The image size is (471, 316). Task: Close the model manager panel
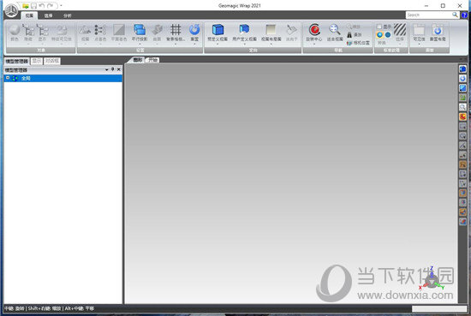tap(119, 69)
